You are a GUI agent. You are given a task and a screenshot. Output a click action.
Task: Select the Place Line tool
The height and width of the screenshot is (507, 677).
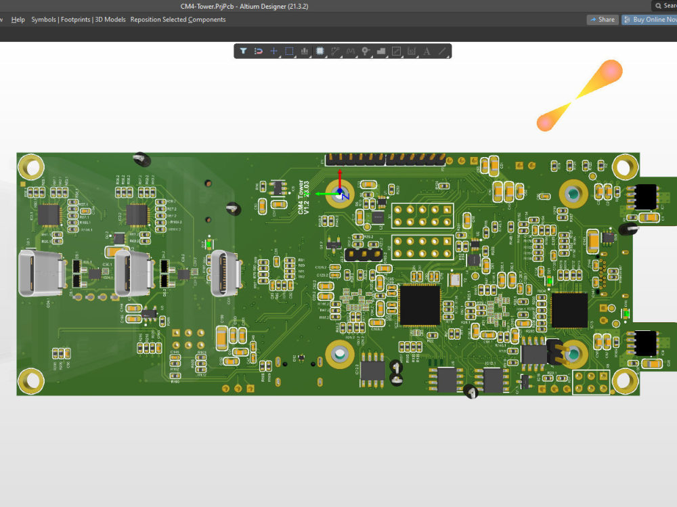(x=442, y=51)
